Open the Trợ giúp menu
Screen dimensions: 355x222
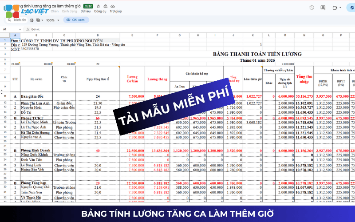pyautogui.click(x=116, y=11)
